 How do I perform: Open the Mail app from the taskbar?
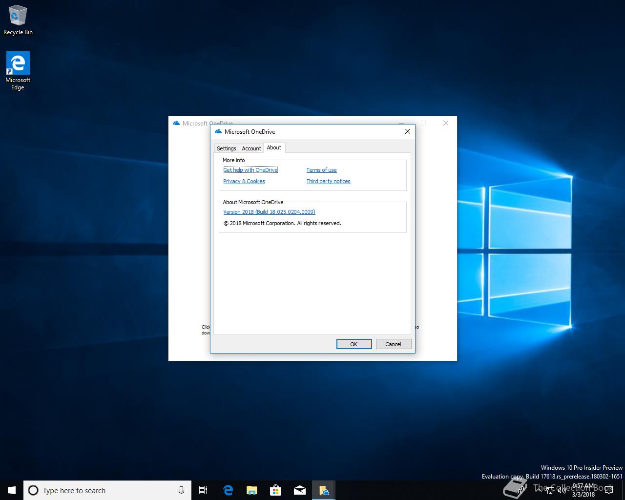click(x=300, y=490)
